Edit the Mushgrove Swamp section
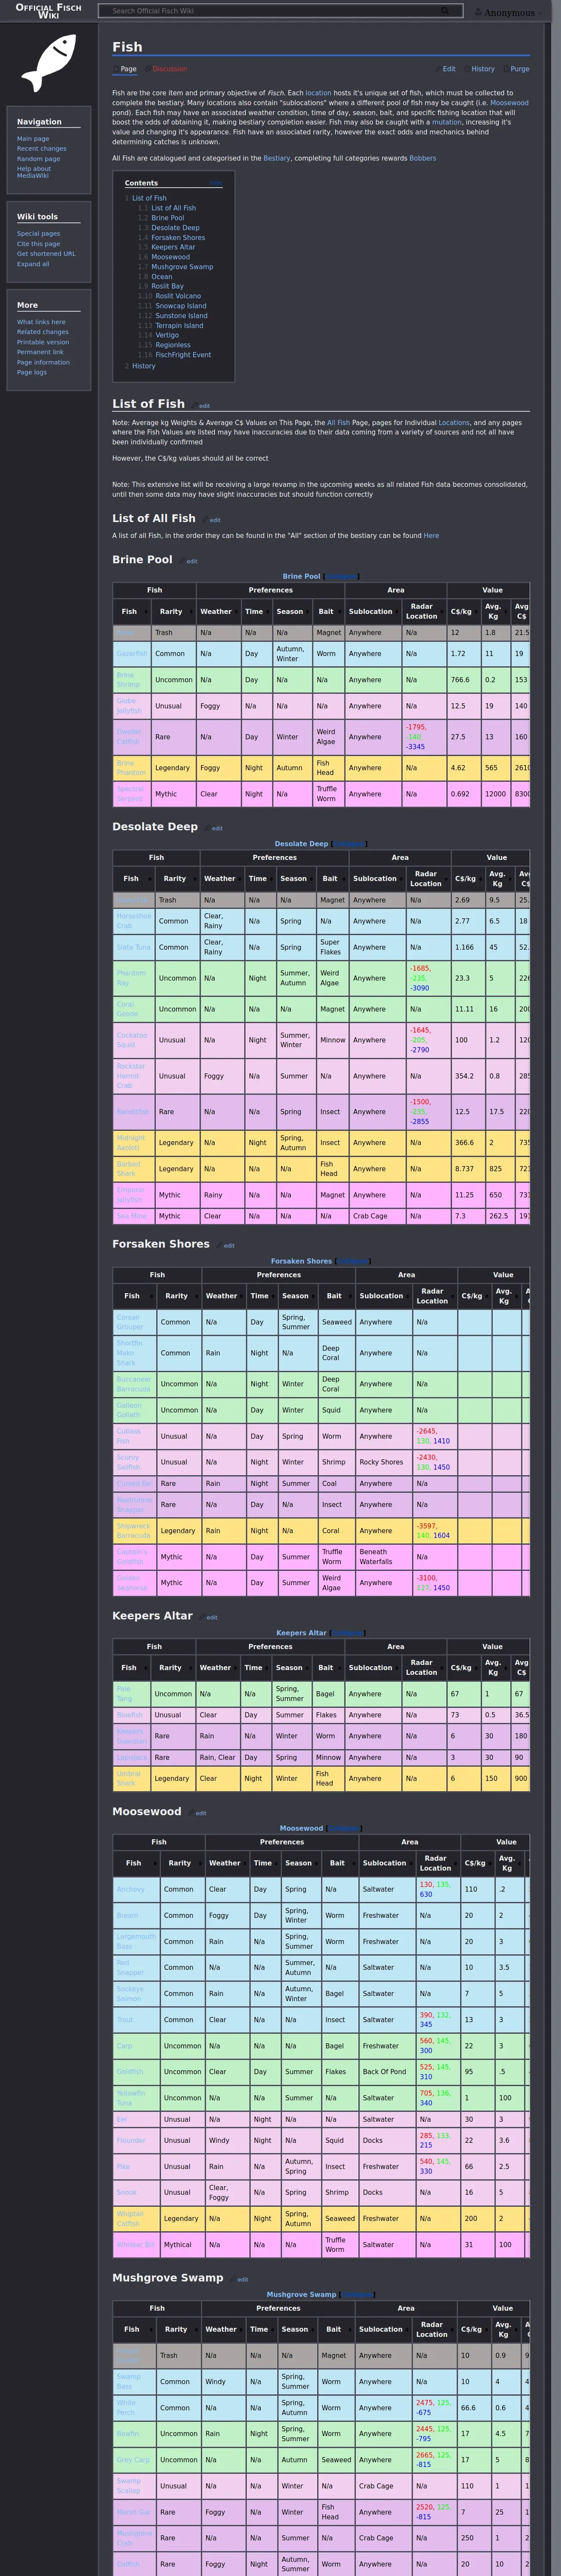 click(x=242, y=2280)
